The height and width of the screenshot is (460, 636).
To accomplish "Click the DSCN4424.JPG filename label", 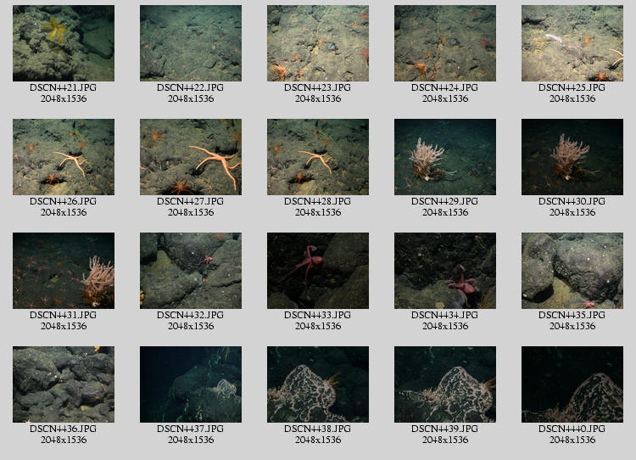I will [445, 87].
